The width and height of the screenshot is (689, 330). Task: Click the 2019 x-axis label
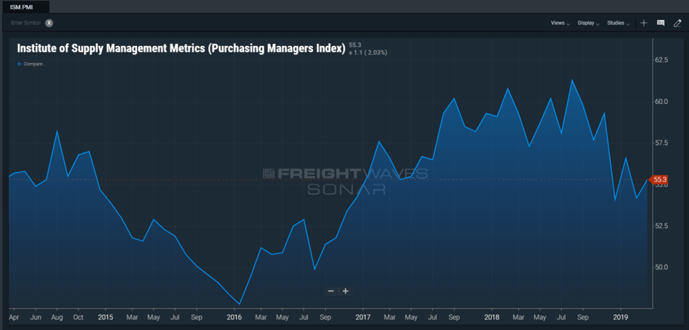(x=621, y=316)
